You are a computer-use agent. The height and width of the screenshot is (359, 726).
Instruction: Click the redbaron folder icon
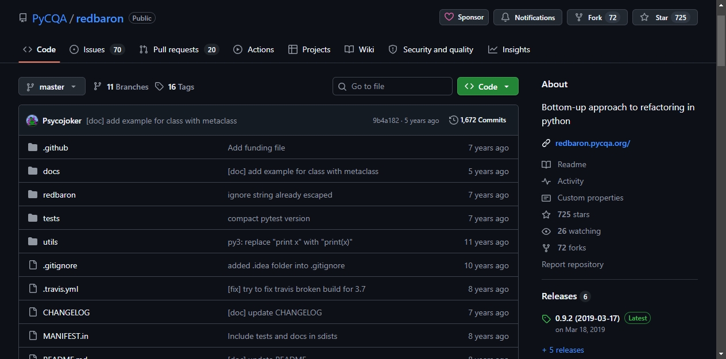pos(33,195)
